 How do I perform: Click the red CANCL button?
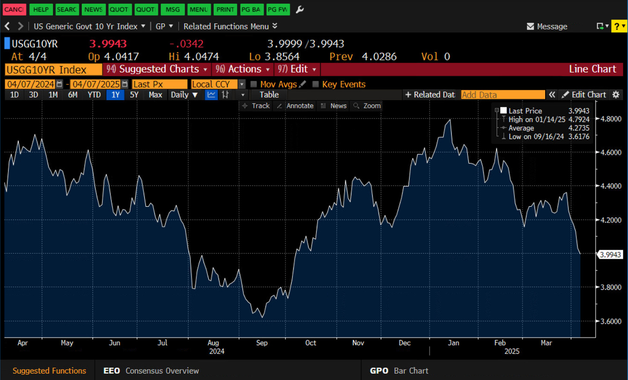(15, 9)
